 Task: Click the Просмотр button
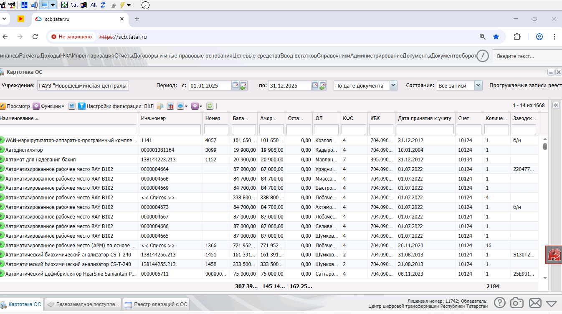click(15, 106)
